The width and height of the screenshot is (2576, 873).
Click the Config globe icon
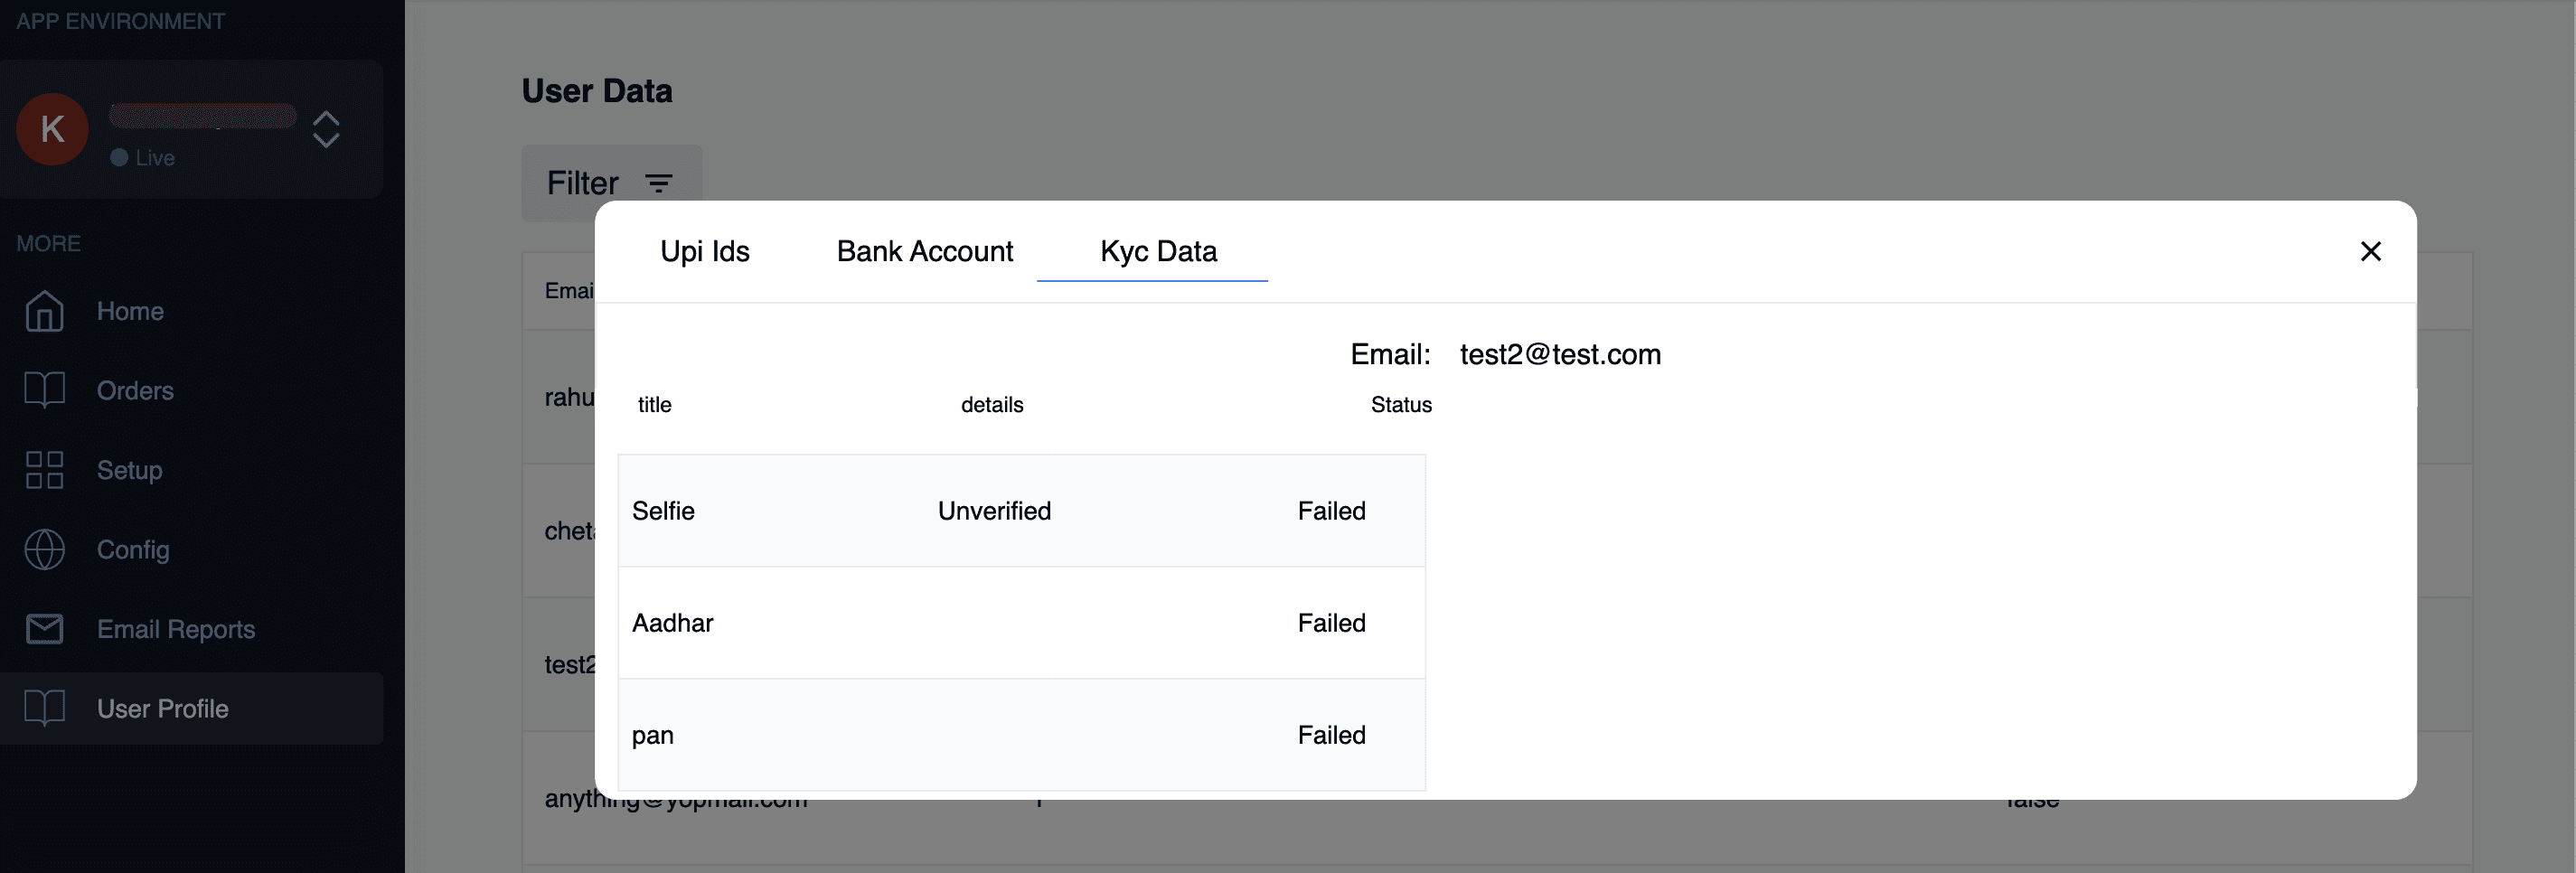click(x=44, y=549)
